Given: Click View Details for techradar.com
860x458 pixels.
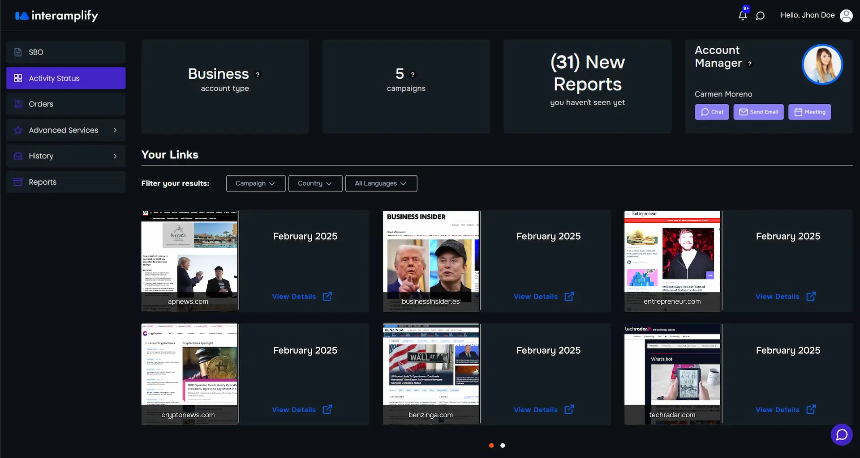Looking at the screenshot, I should [x=778, y=410].
